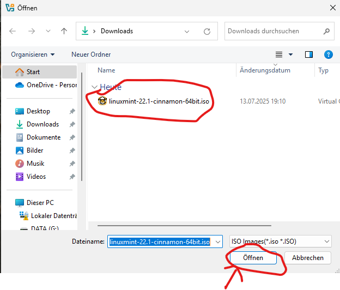
Task: Open Bilder in the sidebar
Action: click(35, 150)
